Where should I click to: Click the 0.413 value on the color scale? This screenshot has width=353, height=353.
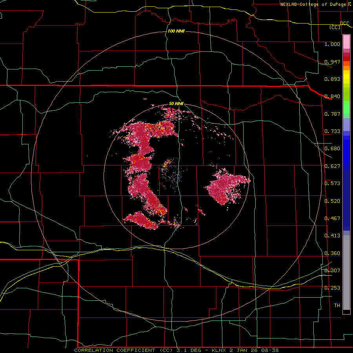[332, 235]
